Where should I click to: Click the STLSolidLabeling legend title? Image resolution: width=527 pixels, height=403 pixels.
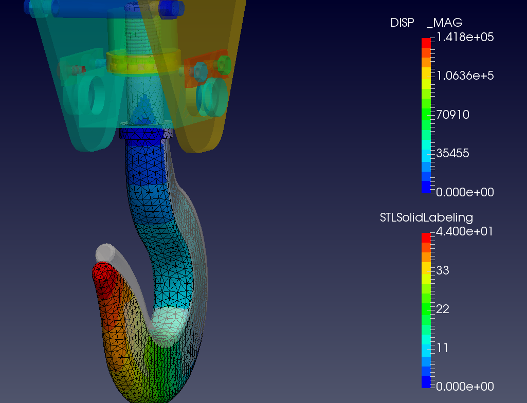(426, 217)
